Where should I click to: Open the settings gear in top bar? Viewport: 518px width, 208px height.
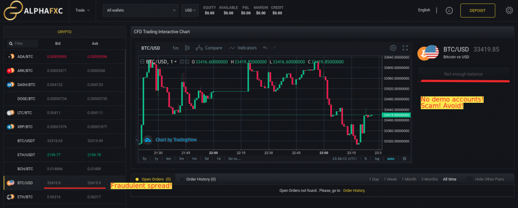509,10
